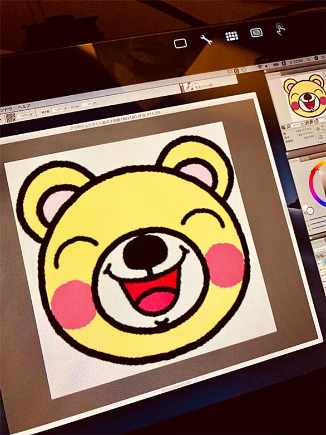This screenshot has width=326, height=435.
Task: Click the first color slider below the wheel
Action: (x=318, y=217)
